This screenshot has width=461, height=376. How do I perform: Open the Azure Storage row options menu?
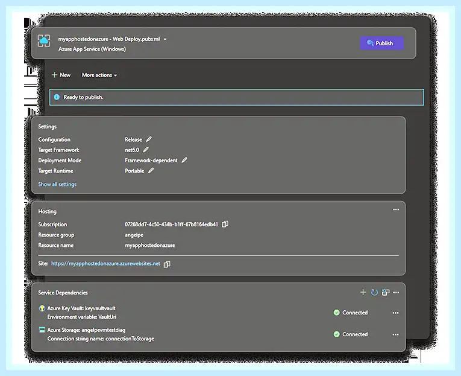[396, 334]
